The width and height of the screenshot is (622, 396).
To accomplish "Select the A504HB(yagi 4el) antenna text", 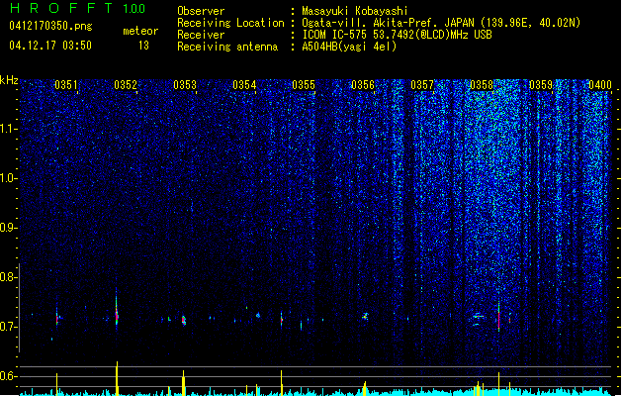I will (349, 47).
